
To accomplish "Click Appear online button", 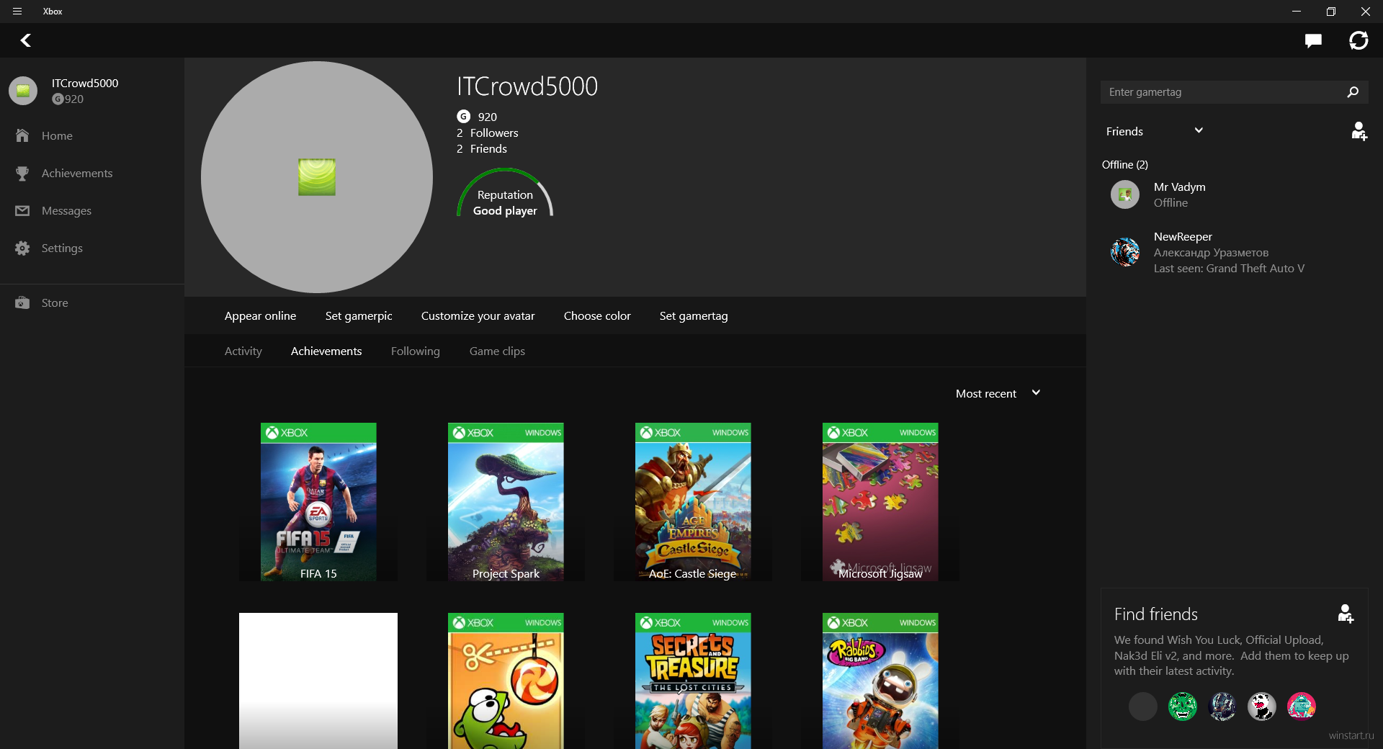I will click(260, 315).
